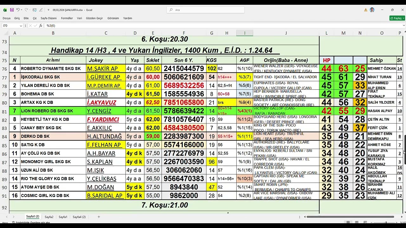Click jockey link Y.CENGİZ

[x=99, y=111]
